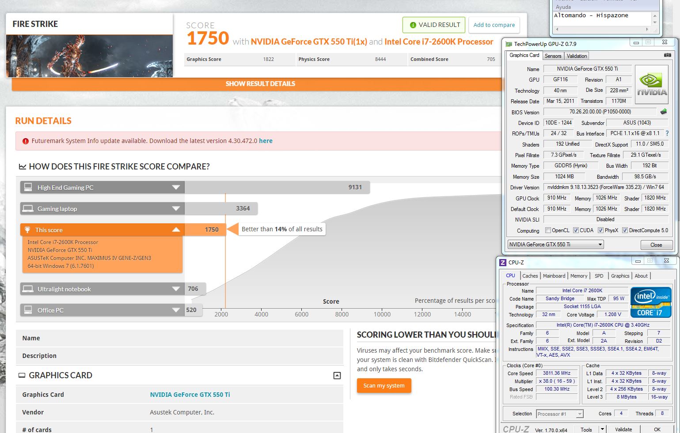Enable the OpenCL checkbox

coord(548,230)
